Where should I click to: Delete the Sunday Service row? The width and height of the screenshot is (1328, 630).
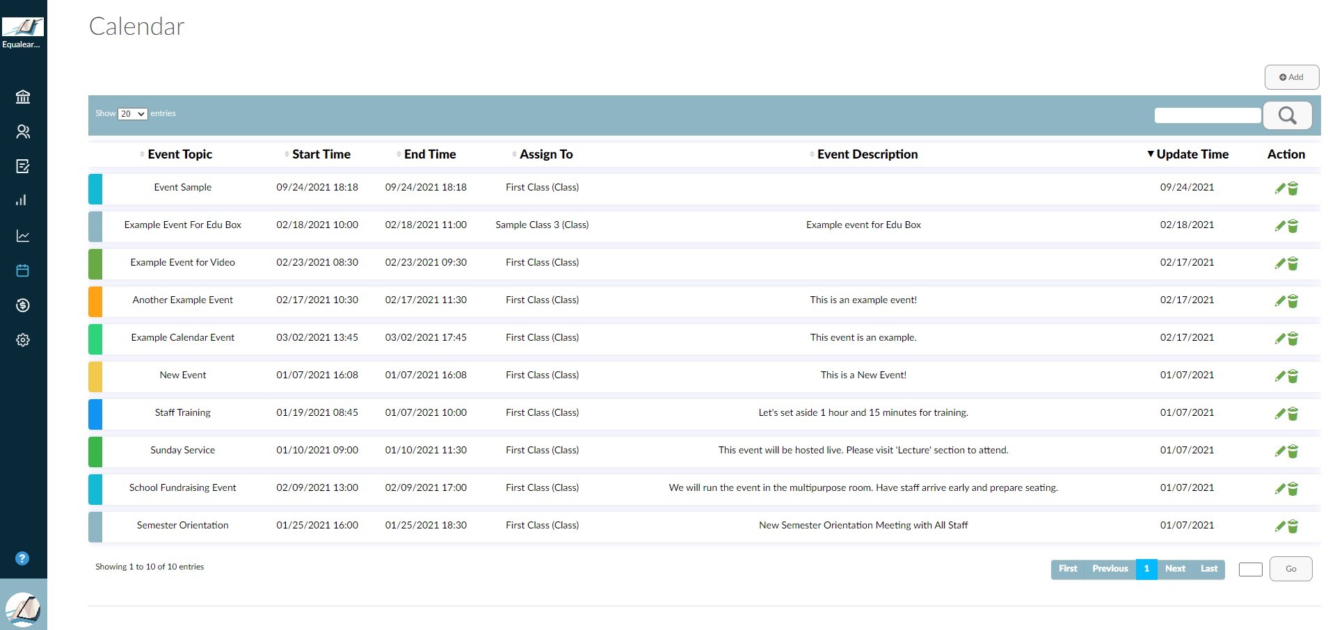click(x=1293, y=451)
